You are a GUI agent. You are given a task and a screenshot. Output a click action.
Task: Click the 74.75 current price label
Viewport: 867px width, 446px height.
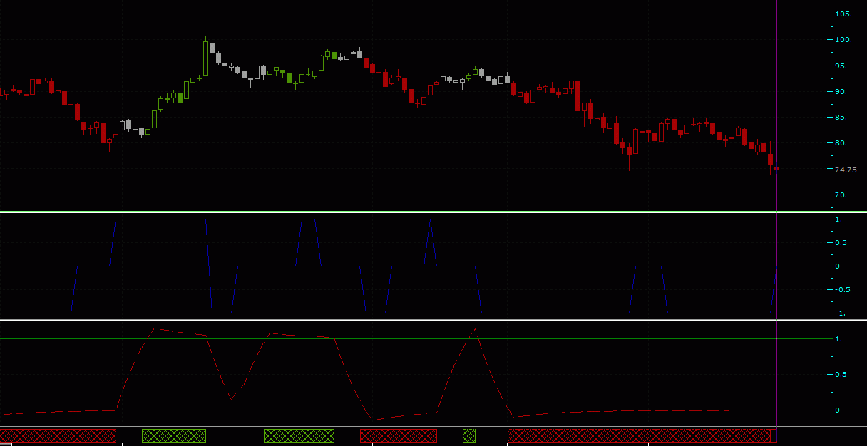pos(846,170)
